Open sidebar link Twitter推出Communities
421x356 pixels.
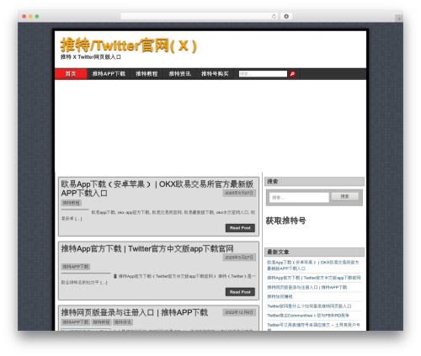308,316
